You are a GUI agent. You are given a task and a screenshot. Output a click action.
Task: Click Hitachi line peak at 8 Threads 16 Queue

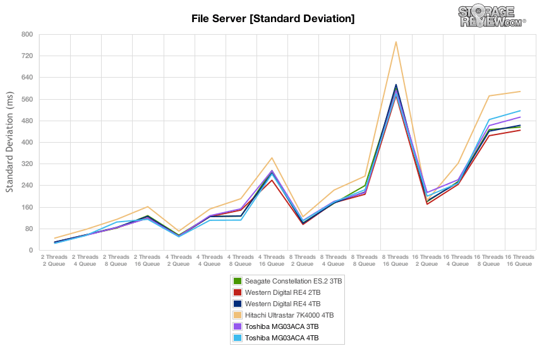pos(396,42)
